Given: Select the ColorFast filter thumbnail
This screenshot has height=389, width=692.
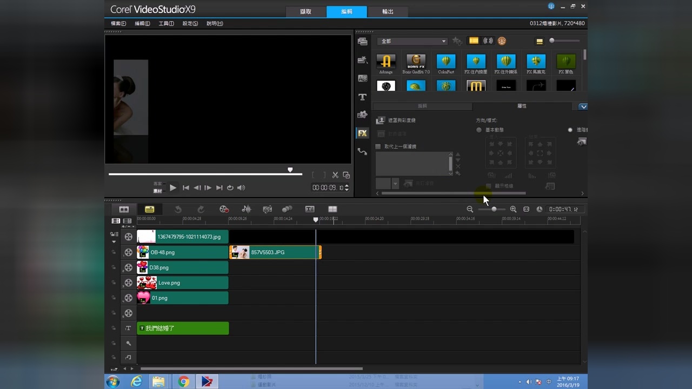Looking at the screenshot, I should click(446, 64).
